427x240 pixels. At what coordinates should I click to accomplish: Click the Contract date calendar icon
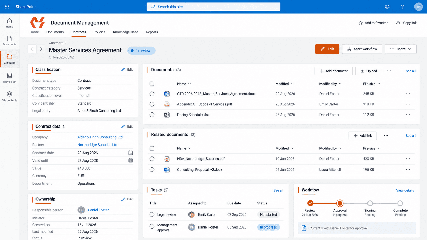click(131, 153)
